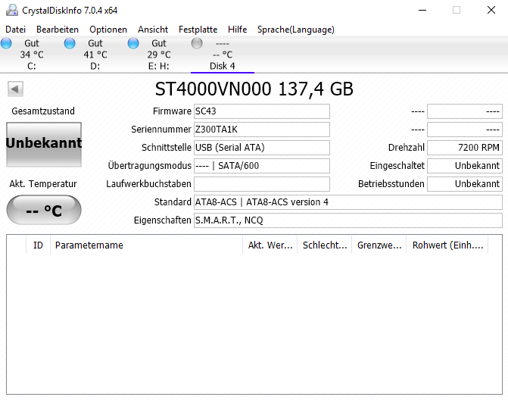508x400 pixels.
Task: Open the Sprache(Language) menu
Action: [x=296, y=30]
